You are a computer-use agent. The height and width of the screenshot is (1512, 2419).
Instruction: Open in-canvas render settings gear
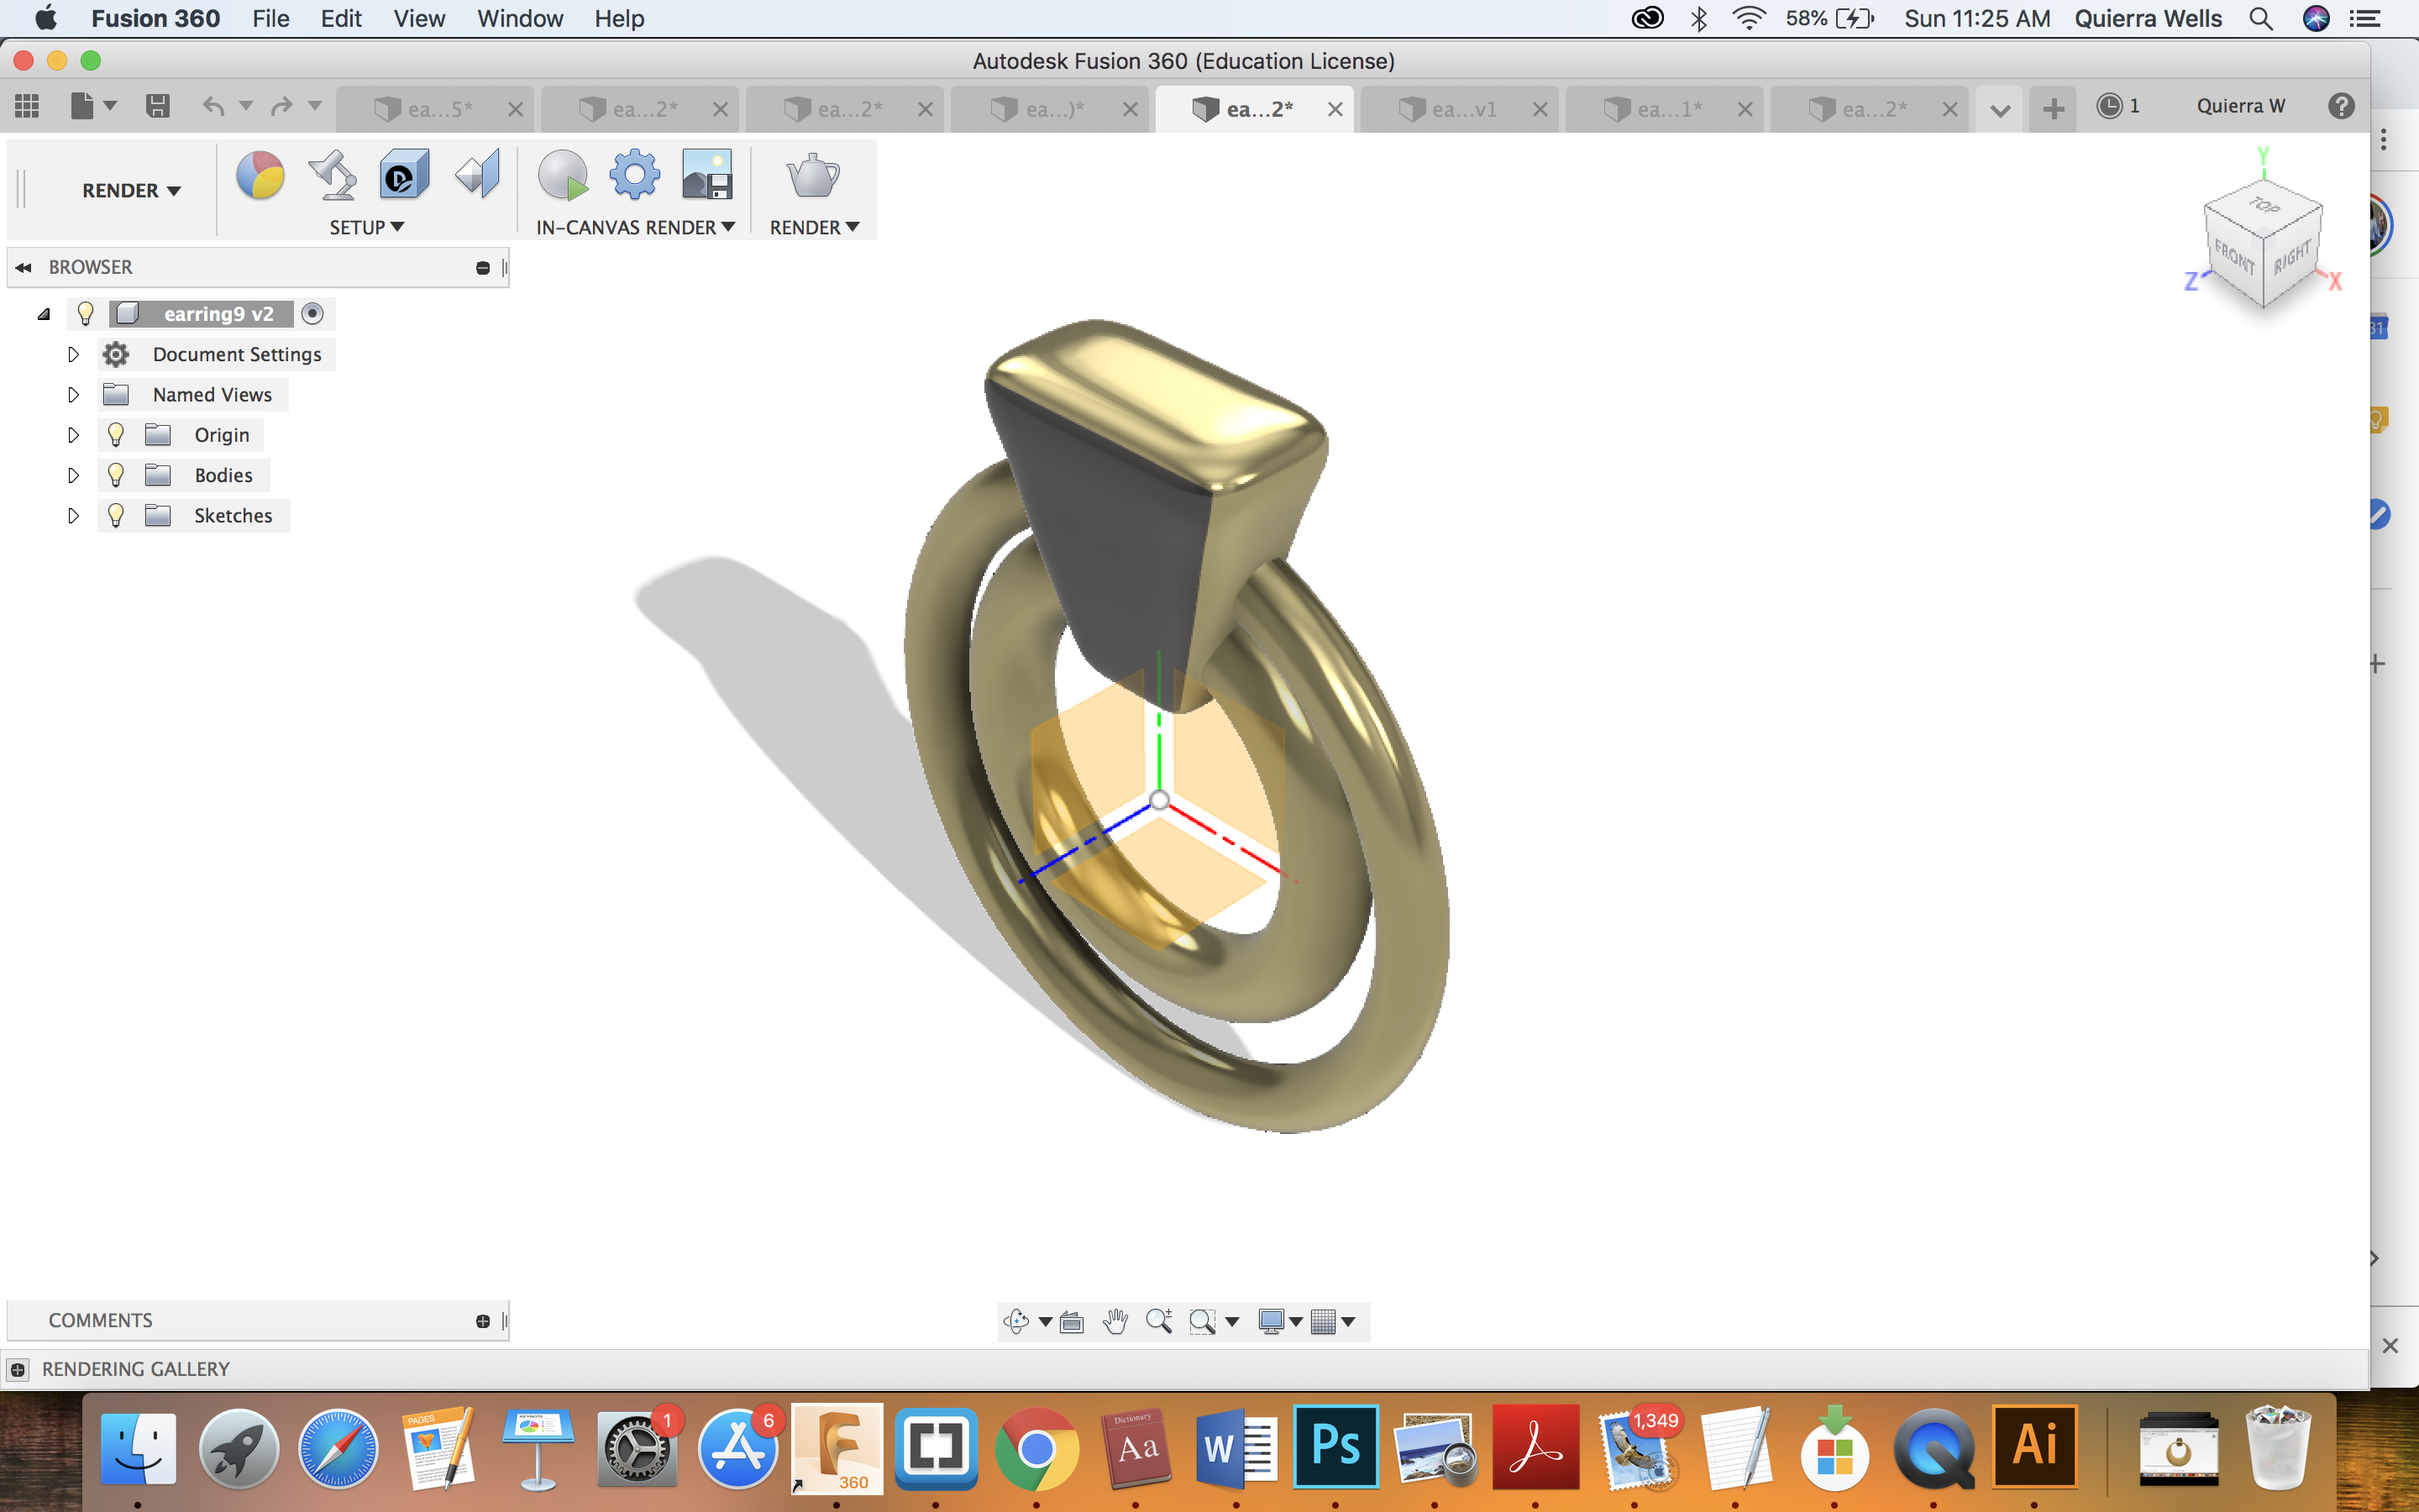(x=635, y=176)
